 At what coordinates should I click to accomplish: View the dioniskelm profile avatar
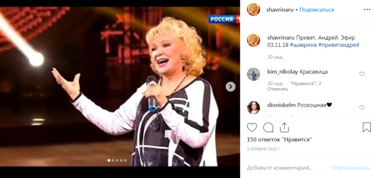(253, 108)
